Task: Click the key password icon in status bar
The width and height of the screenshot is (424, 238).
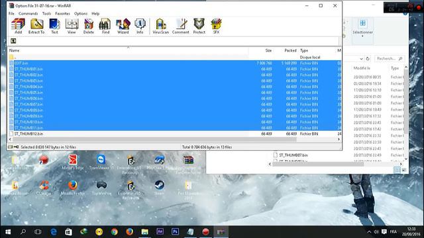Action: [x=16, y=147]
